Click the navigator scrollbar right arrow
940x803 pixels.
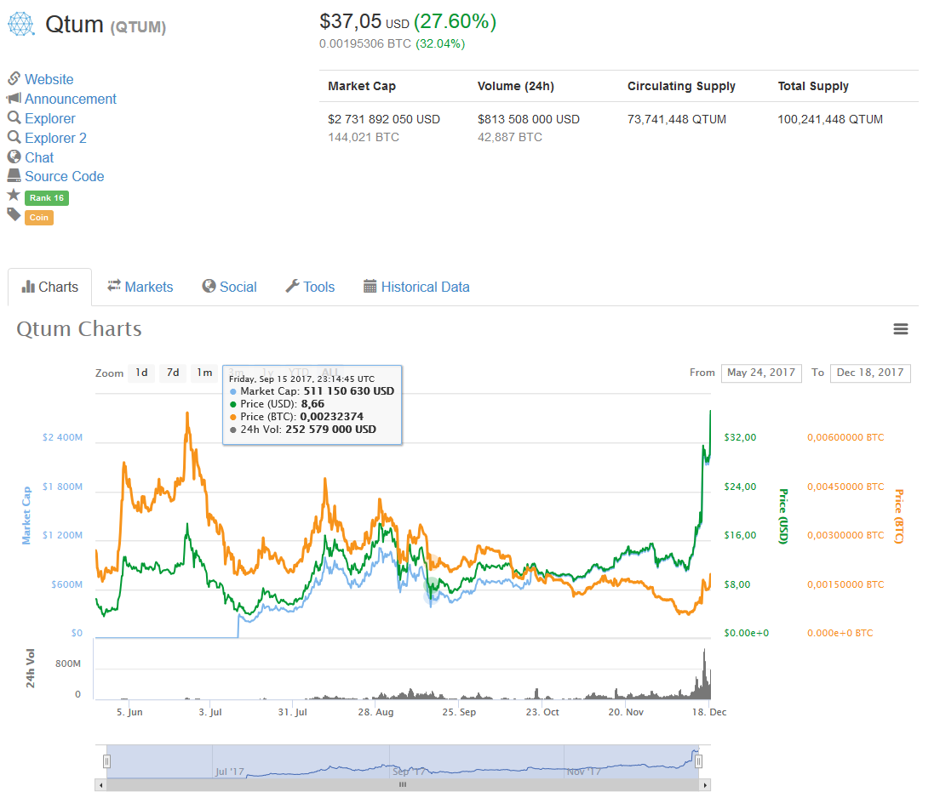click(x=705, y=785)
